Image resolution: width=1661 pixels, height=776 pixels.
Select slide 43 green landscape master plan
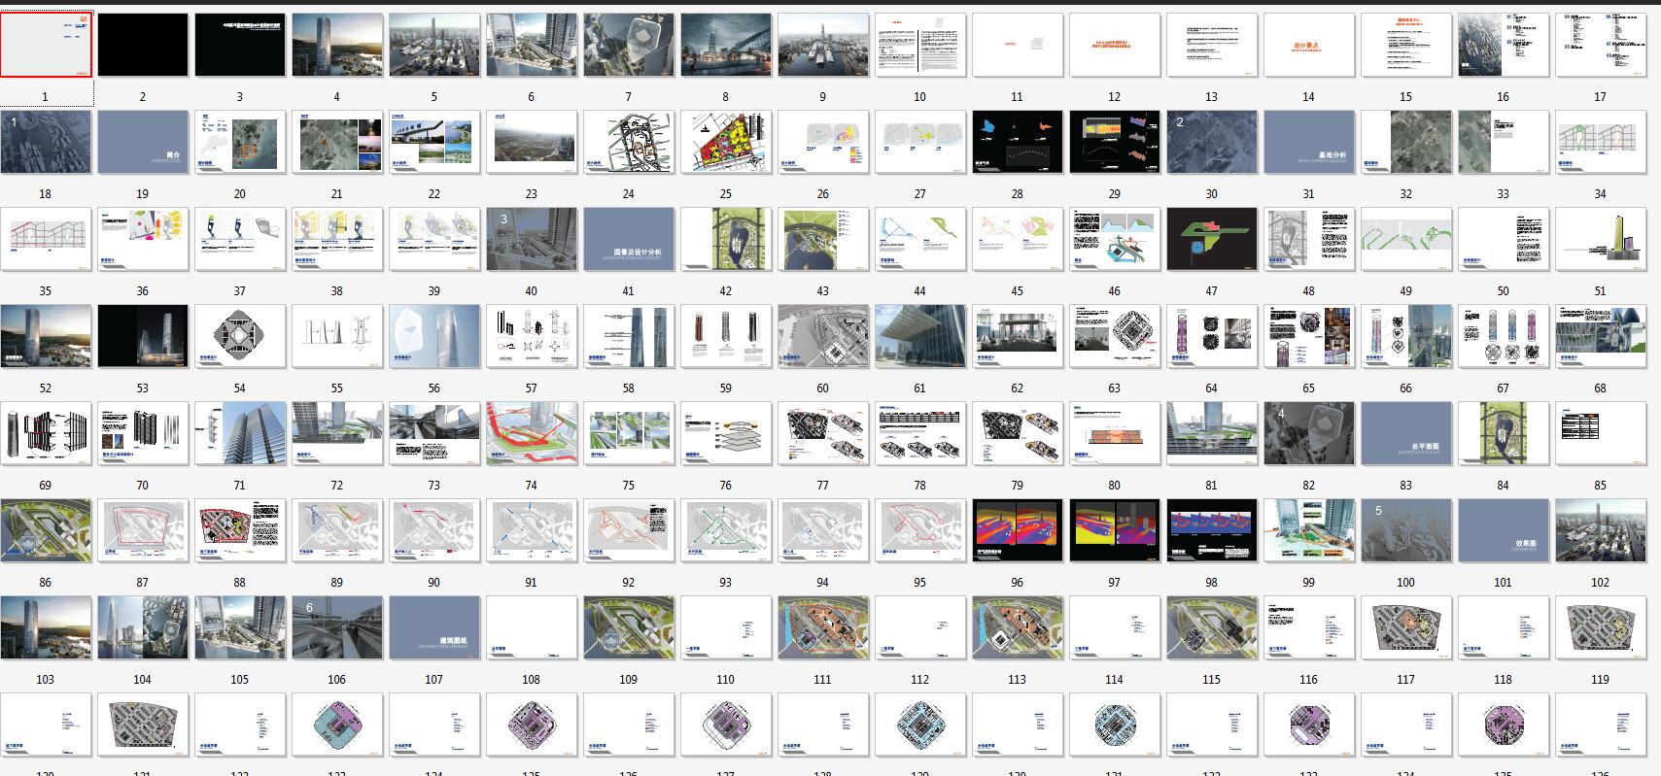point(823,239)
